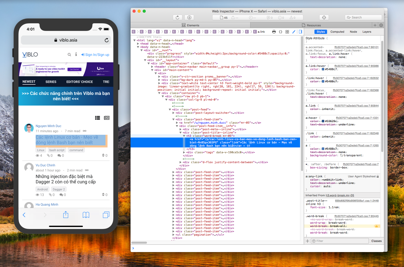Click the print styles printer icon
This screenshot has width=404, height=267.
coord(274,32)
